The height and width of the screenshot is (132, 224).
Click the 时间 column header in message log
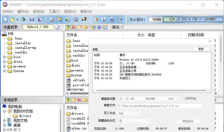tap(97, 55)
